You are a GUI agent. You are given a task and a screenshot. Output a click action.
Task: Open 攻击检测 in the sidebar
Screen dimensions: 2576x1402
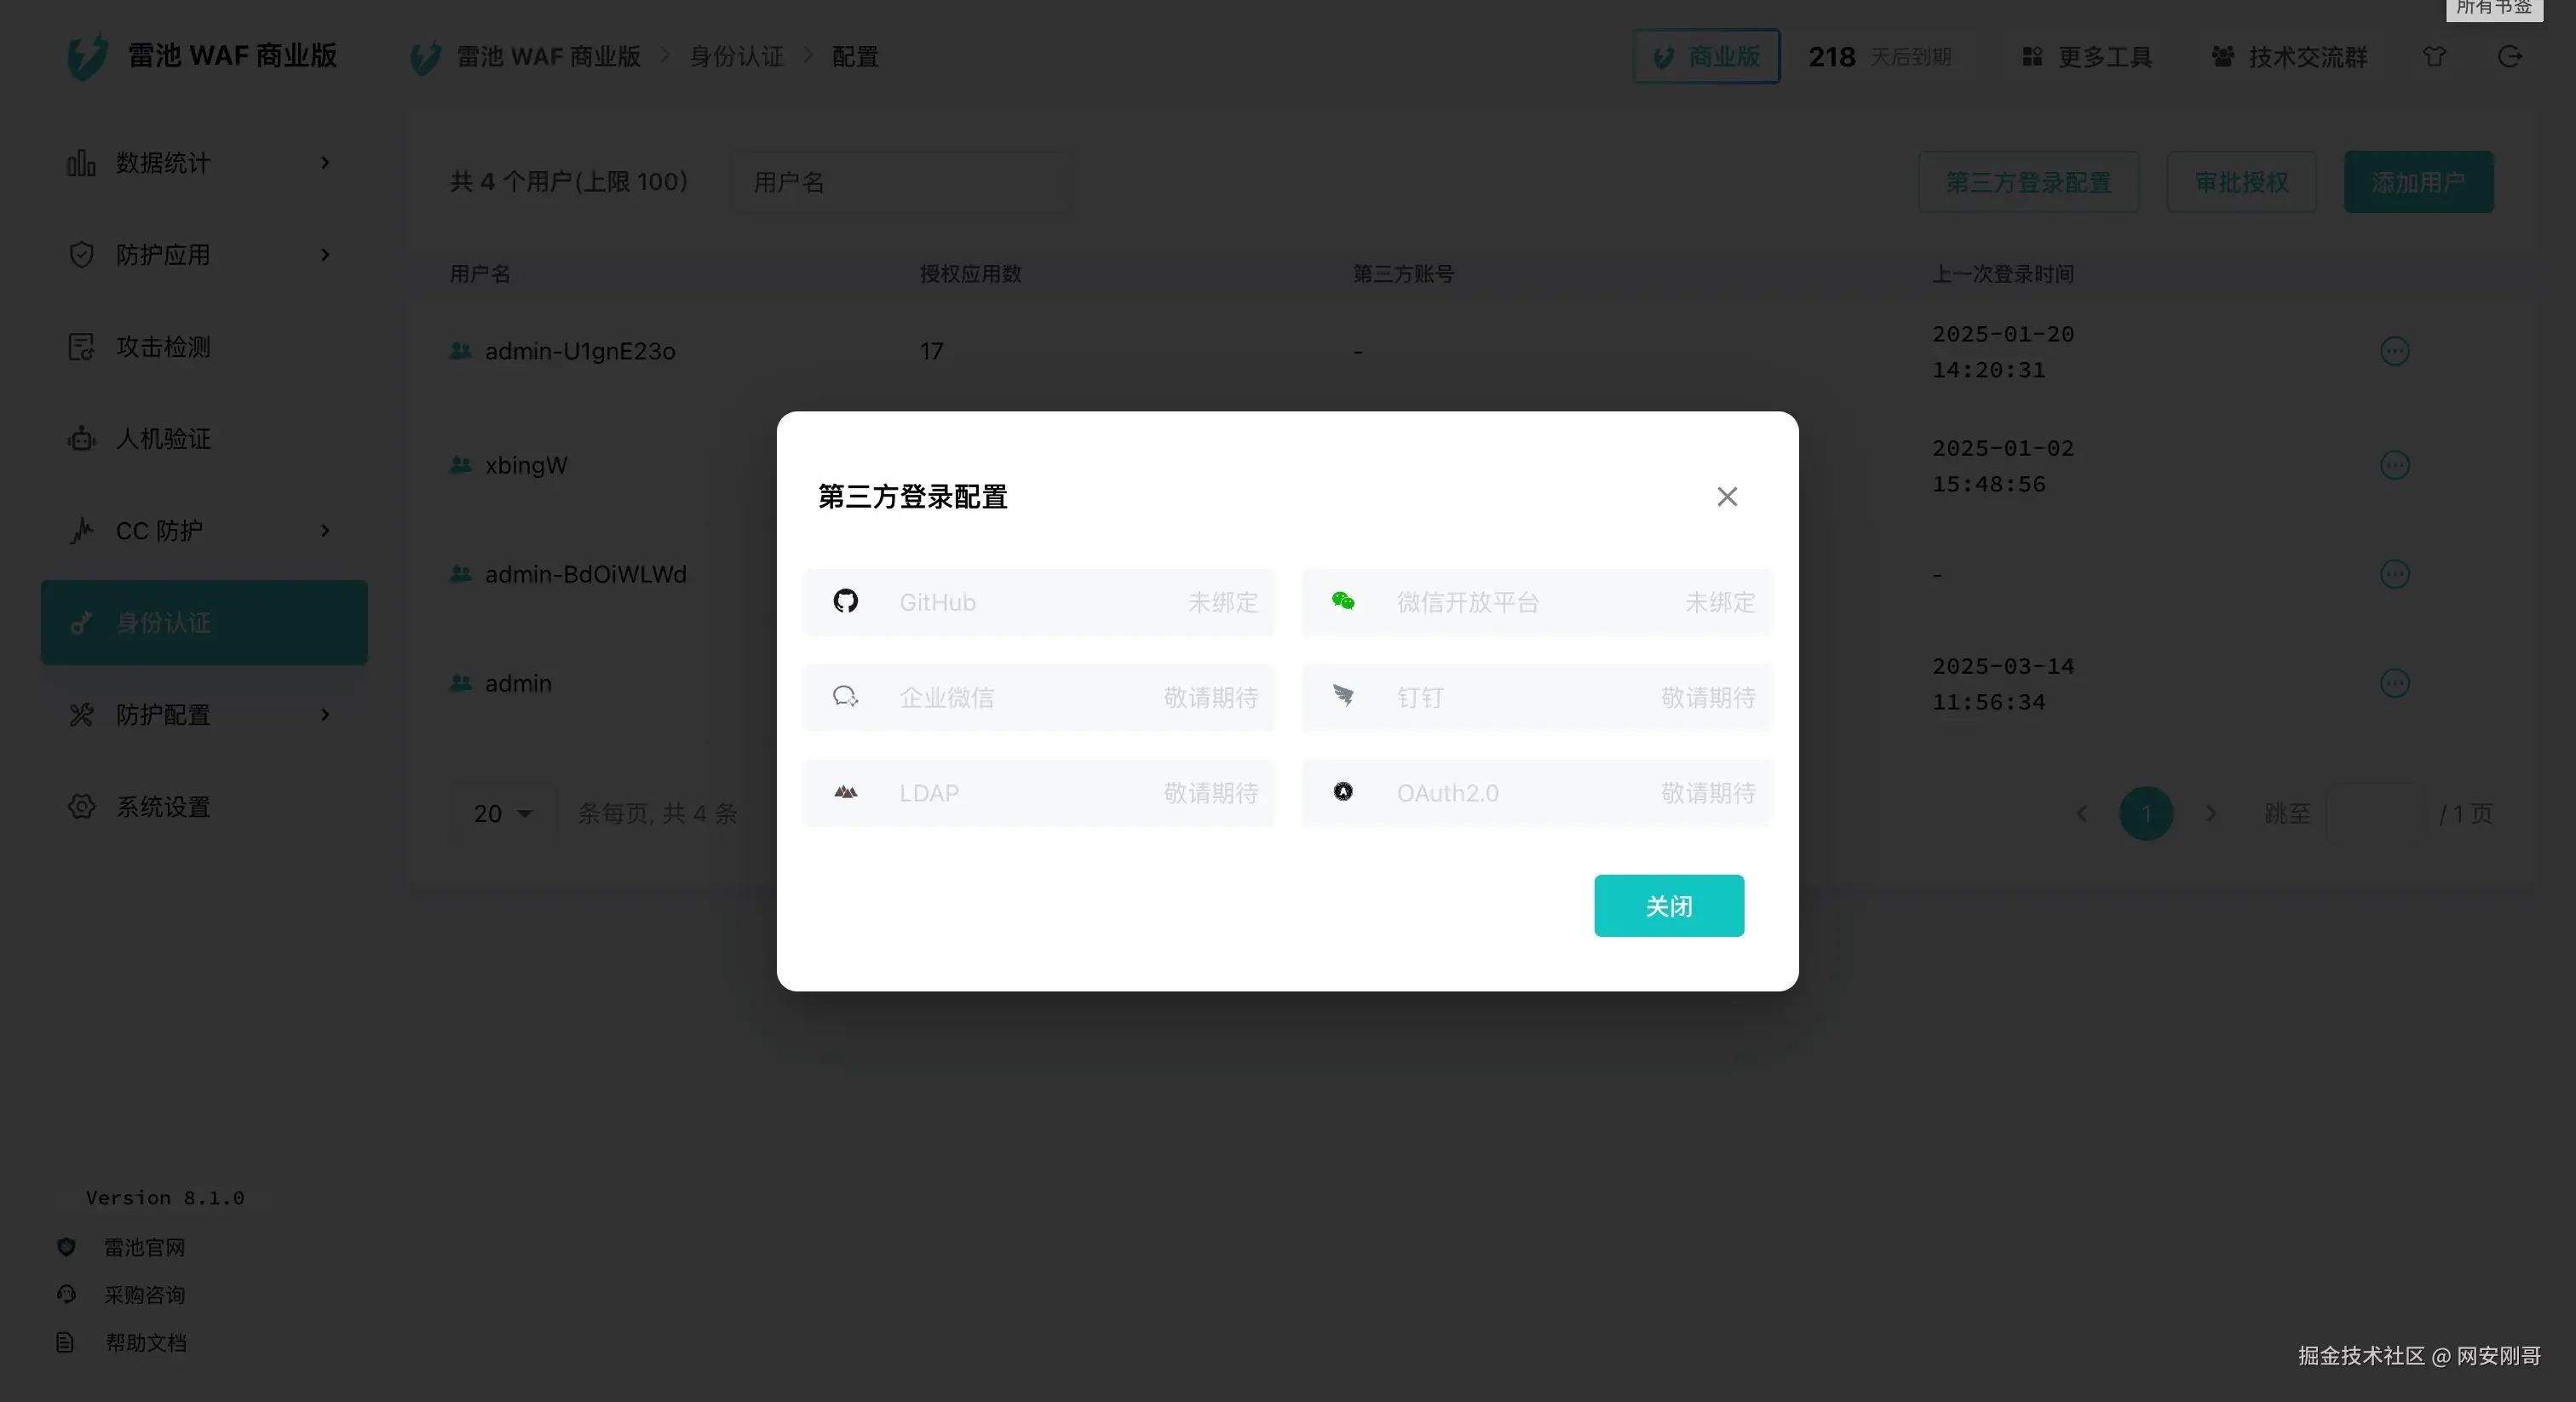(164, 347)
